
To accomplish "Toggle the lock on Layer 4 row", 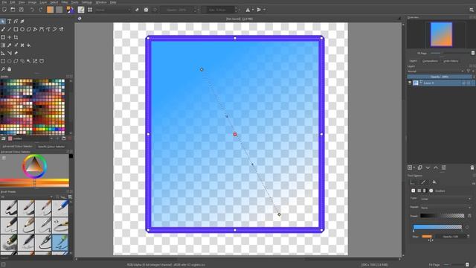I will tap(463, 83).
